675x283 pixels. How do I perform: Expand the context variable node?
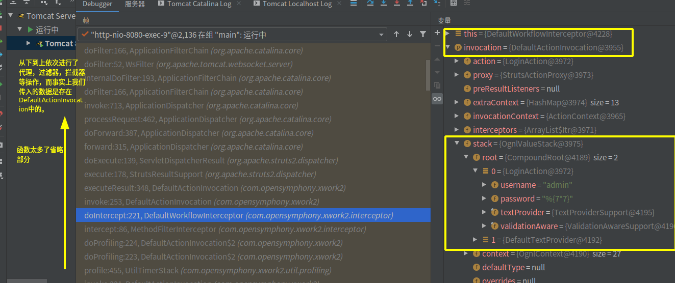click(466, 253)
